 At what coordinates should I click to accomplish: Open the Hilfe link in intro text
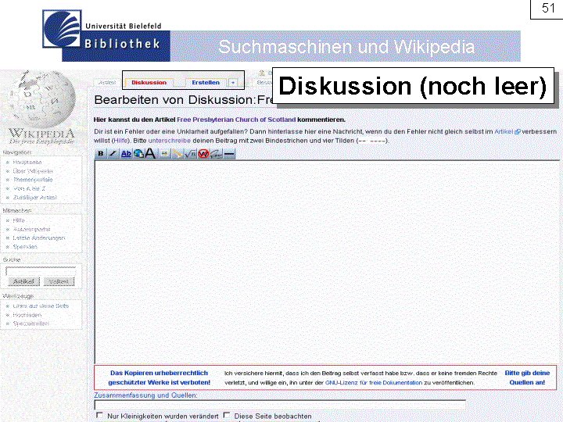(x=121, y=141)
